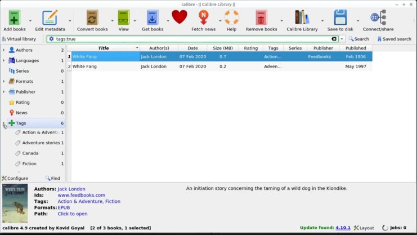
Task: Open the www.feedbooks.com link
Action: (82, 195)
